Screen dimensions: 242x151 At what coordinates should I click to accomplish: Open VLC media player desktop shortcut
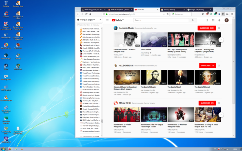click(x=6, y=98)
